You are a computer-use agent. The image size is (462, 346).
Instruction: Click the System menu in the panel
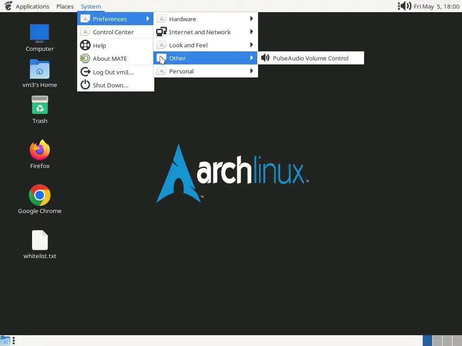(x=91, y=6)
